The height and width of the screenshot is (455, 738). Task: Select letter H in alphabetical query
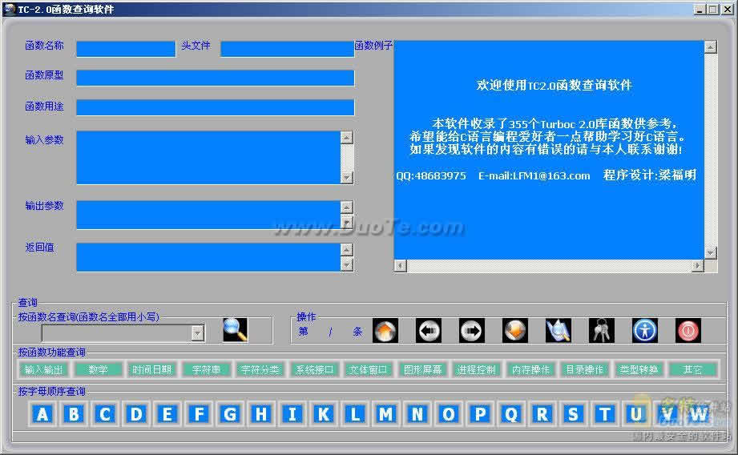click(260, 414)
